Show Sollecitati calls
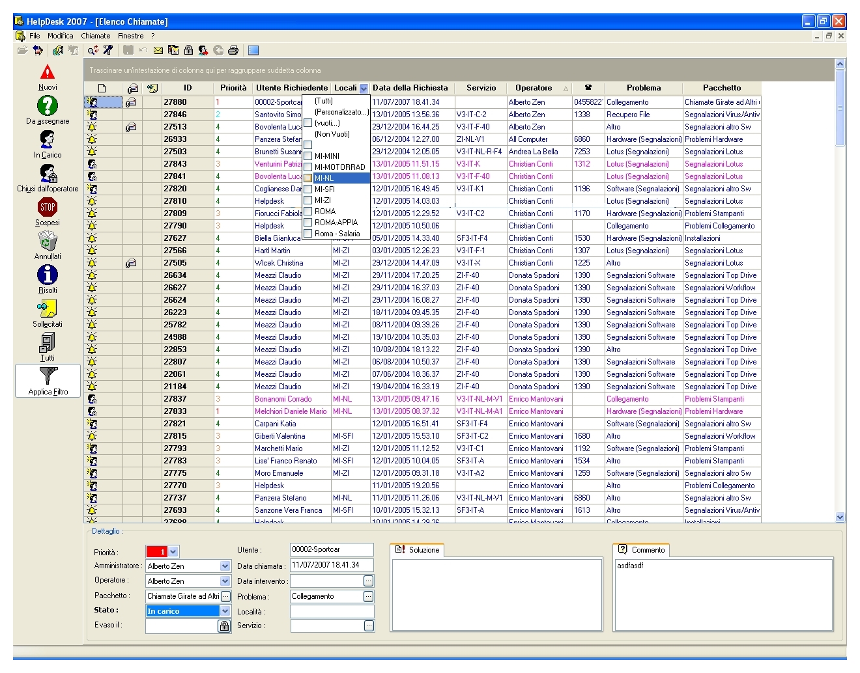The image size is (860, 673). [x=48, y=314]
